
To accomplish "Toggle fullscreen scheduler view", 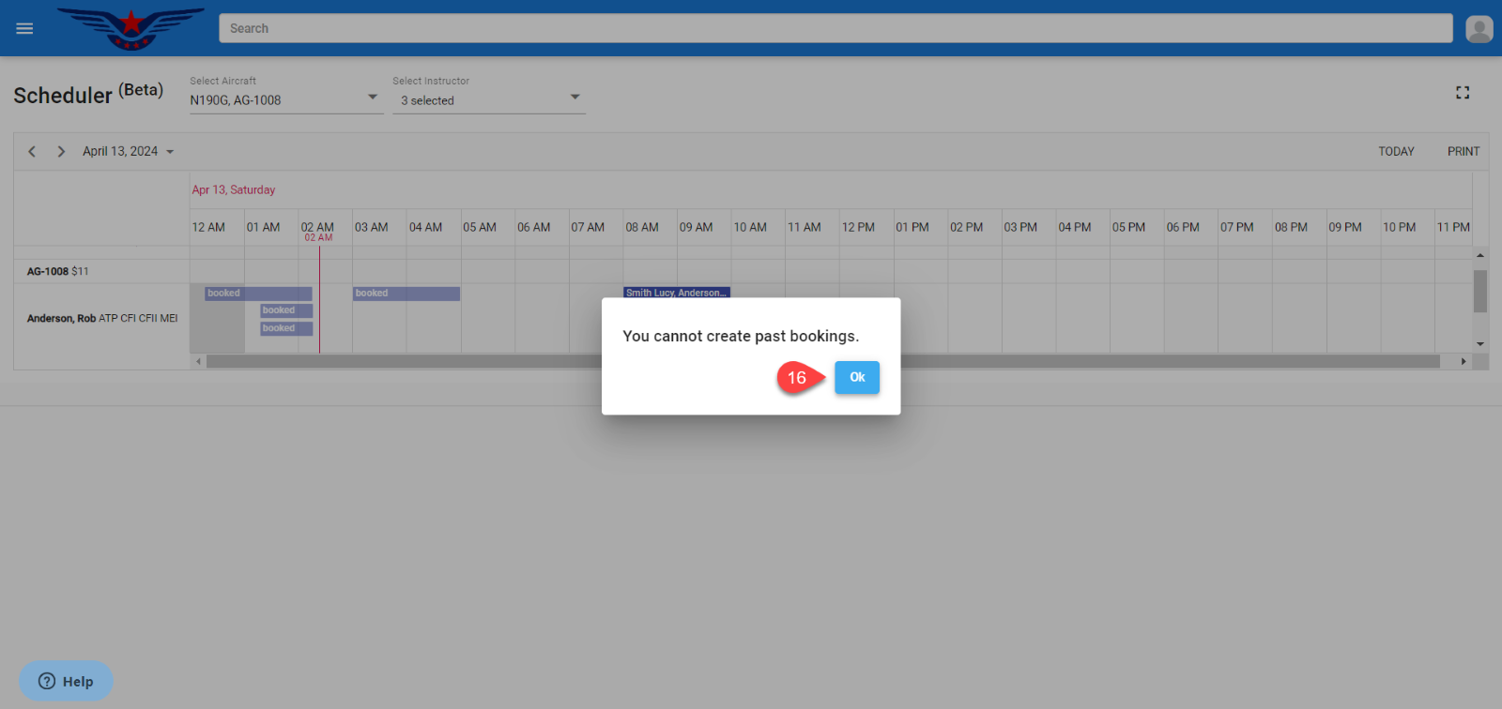I will tap(1463, 93).
